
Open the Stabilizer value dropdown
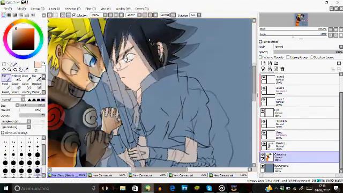click(199, 15)
